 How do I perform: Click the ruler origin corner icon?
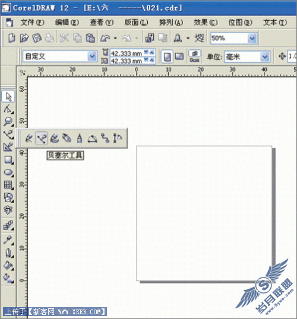[22, 72]
